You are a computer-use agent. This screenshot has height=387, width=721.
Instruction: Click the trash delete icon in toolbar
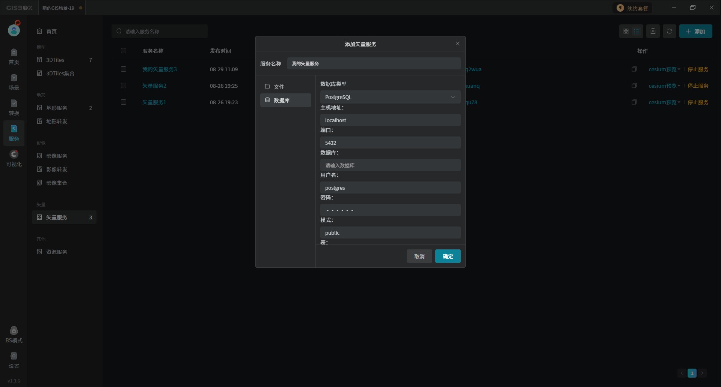(653, 31)
